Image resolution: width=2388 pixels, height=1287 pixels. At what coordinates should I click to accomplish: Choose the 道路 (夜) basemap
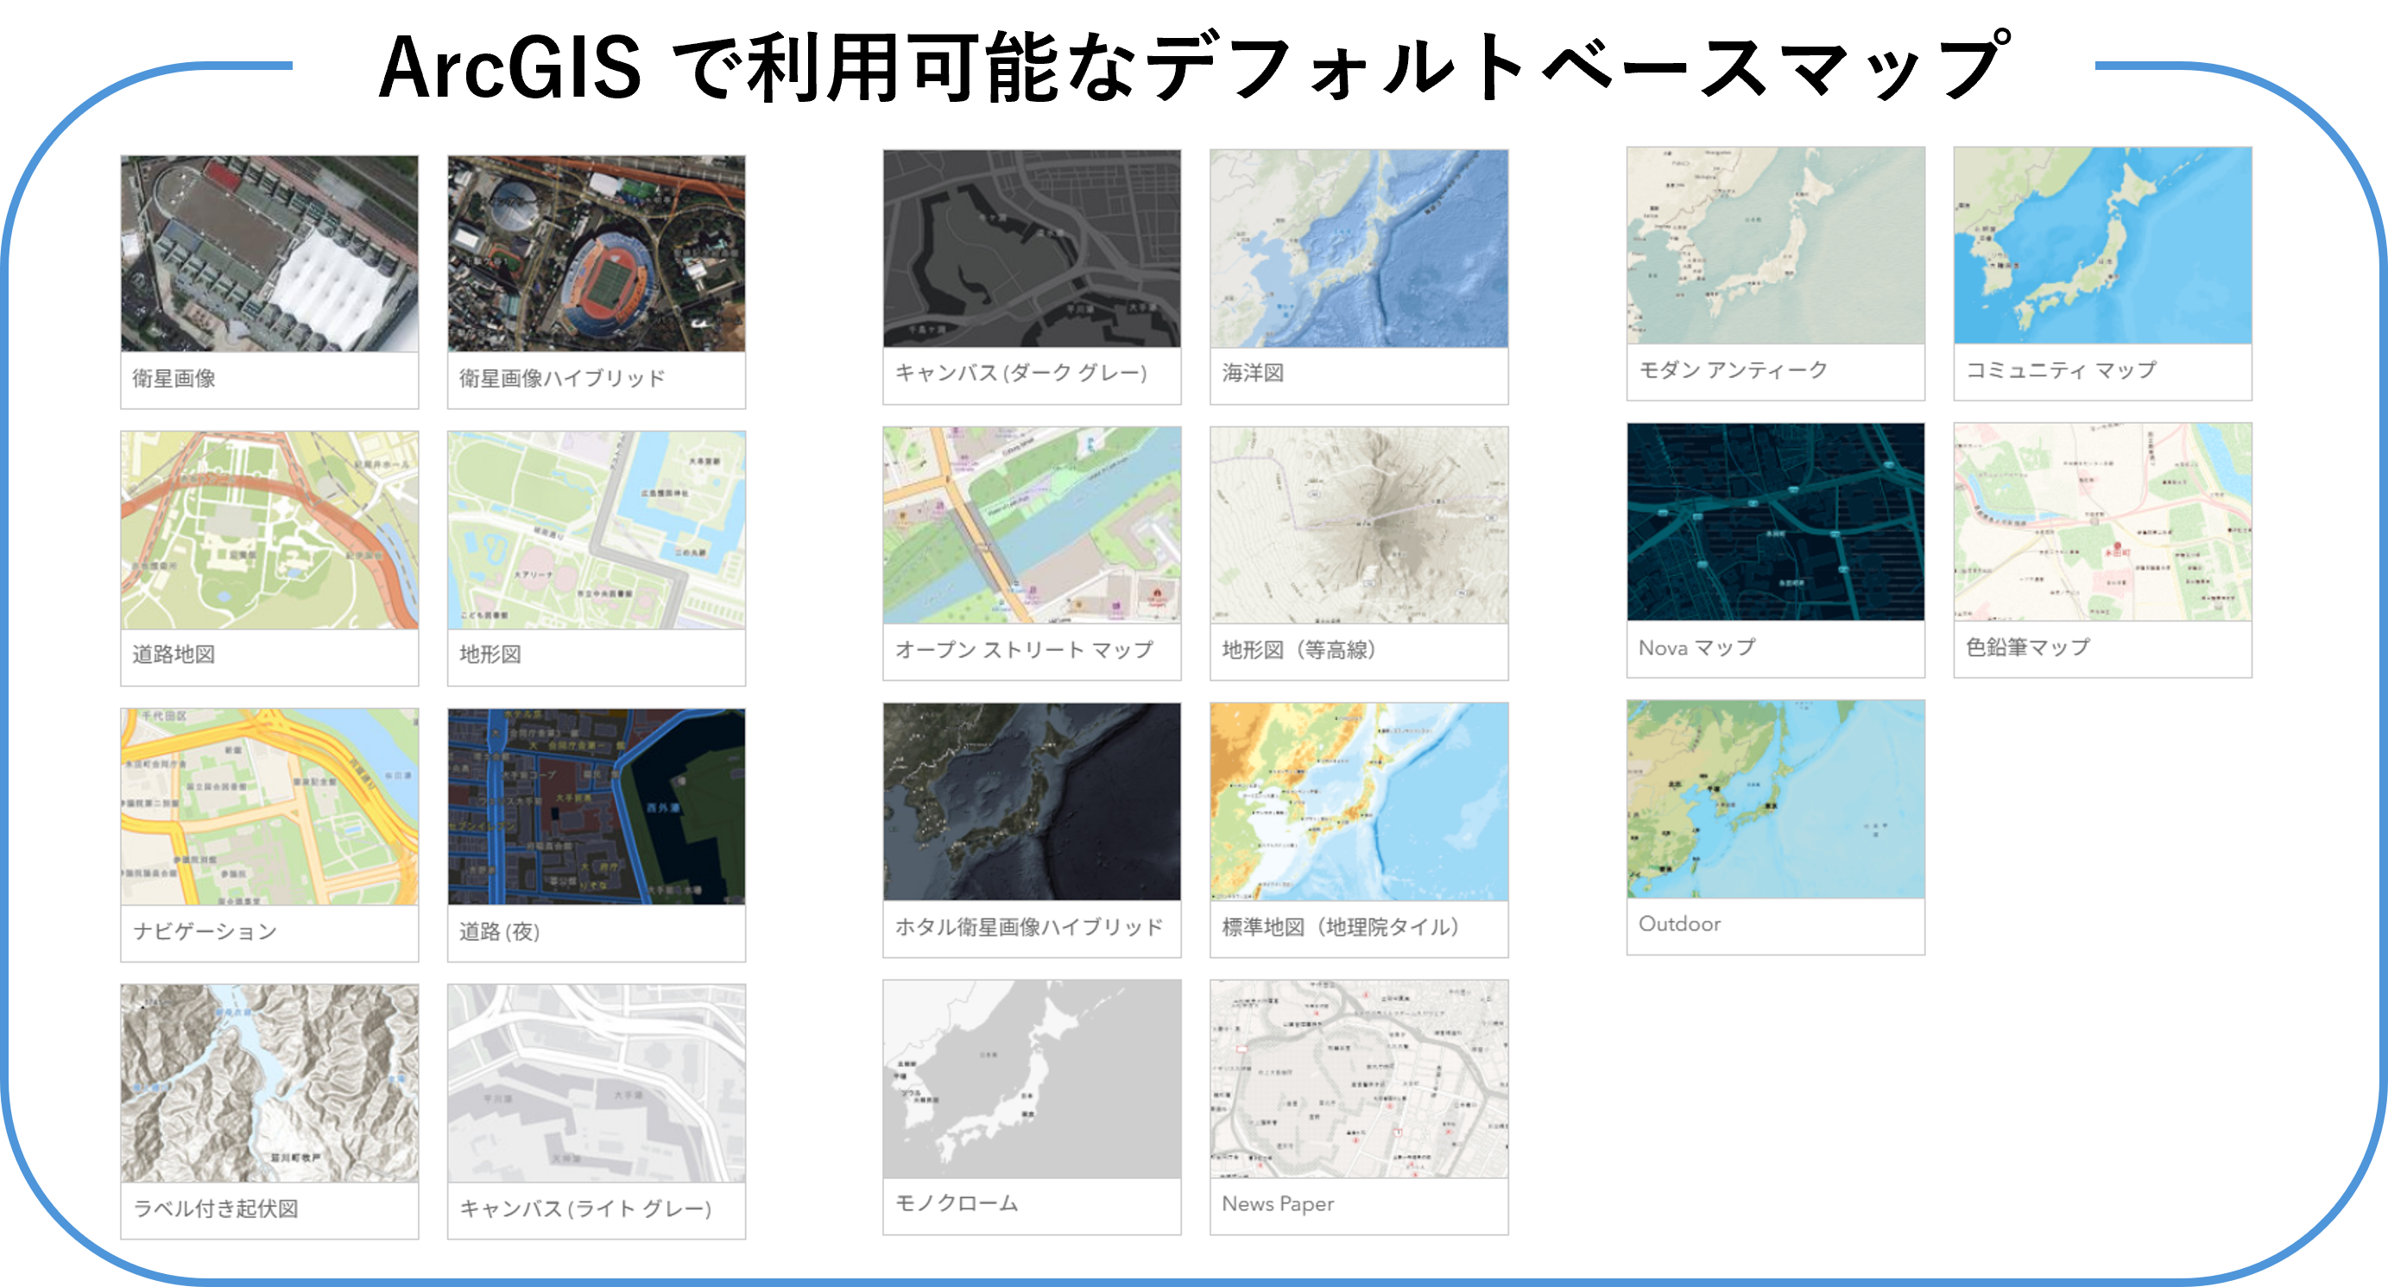(596, 807)
